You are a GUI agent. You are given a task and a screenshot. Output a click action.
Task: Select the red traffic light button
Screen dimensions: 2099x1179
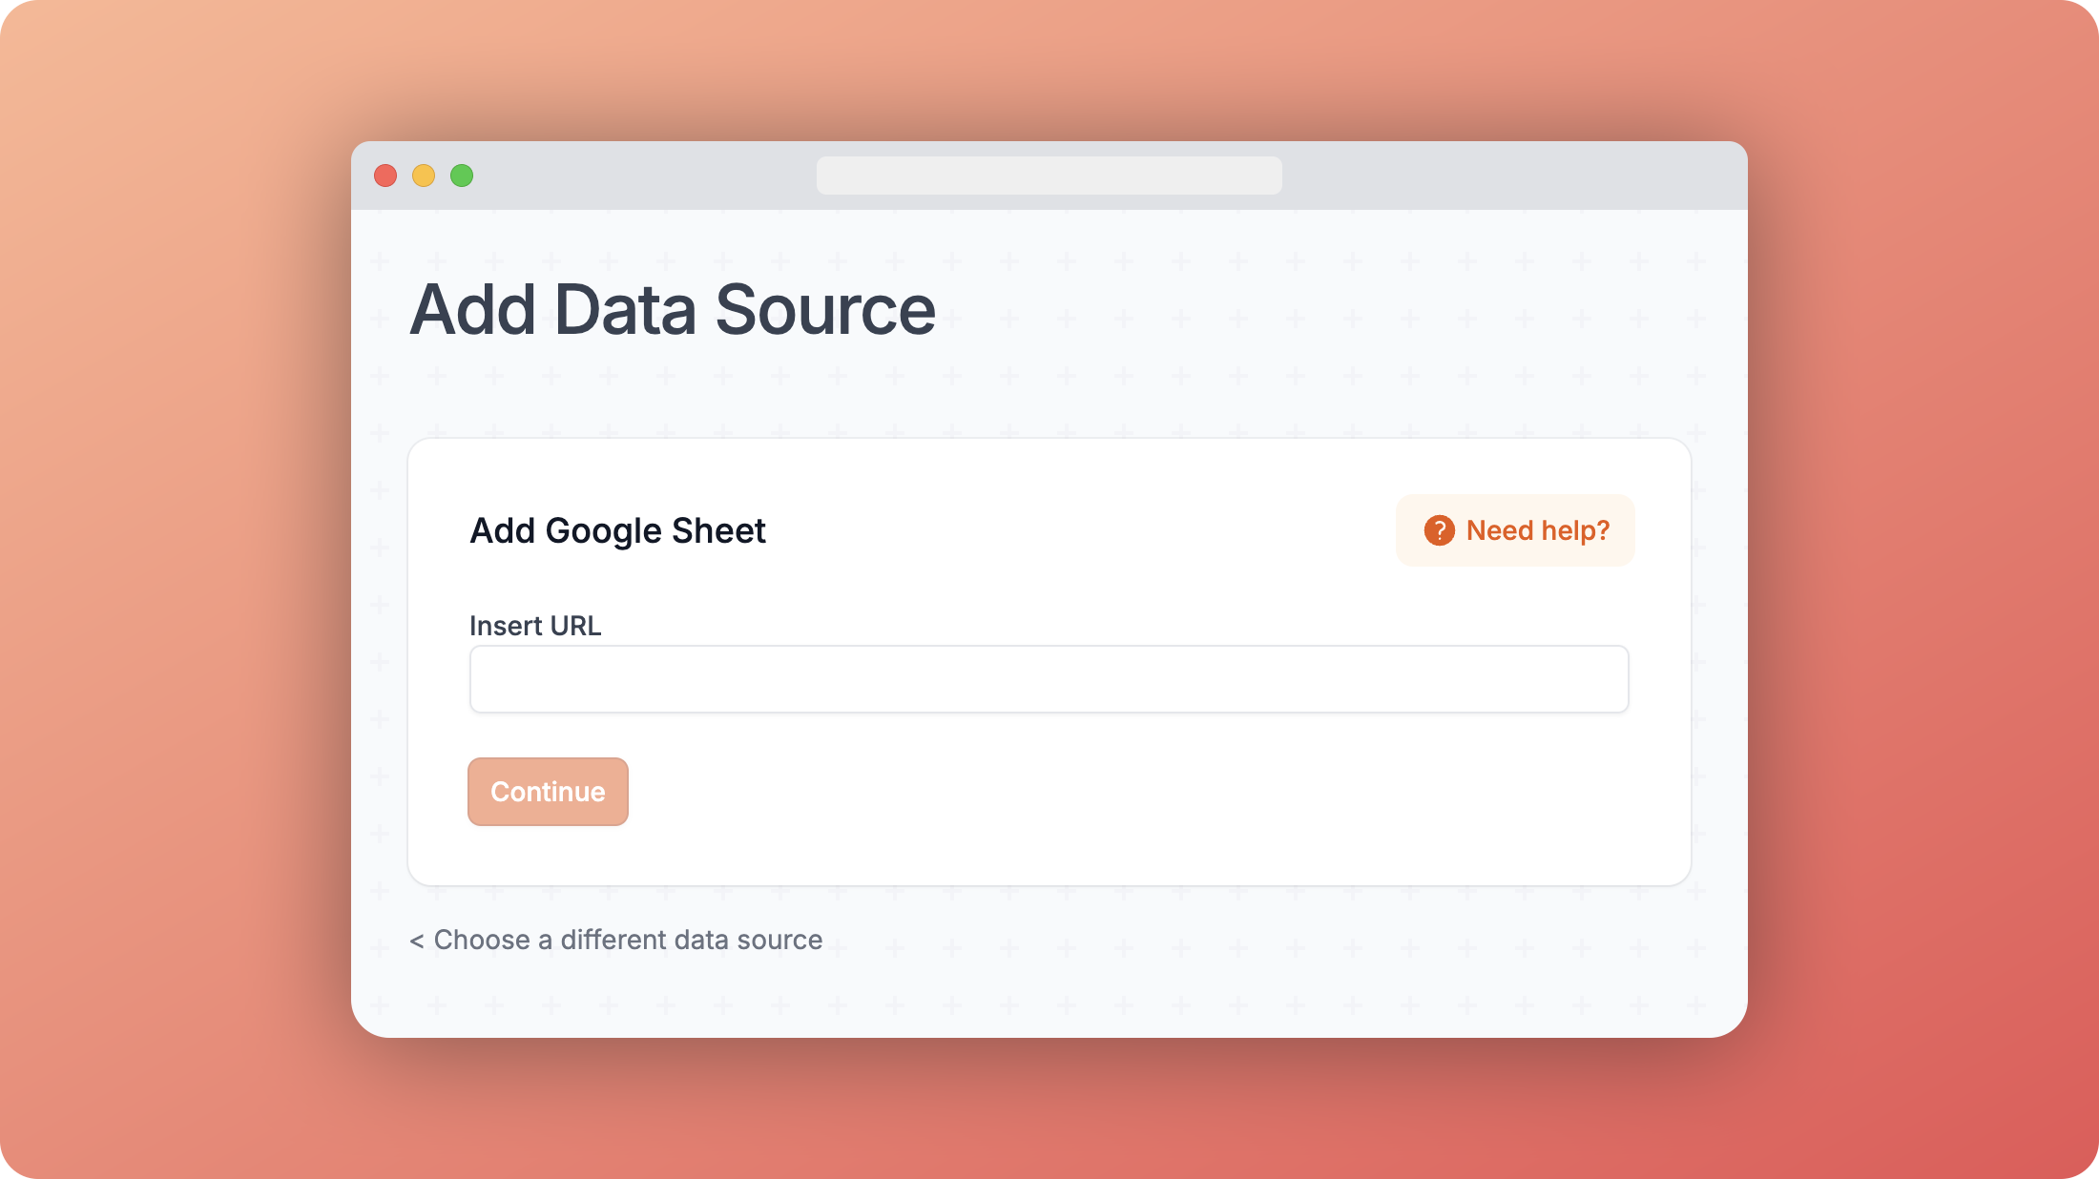385,176
